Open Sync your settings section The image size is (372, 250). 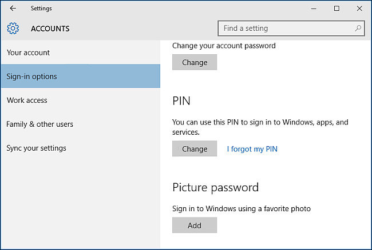coord(81,148)
